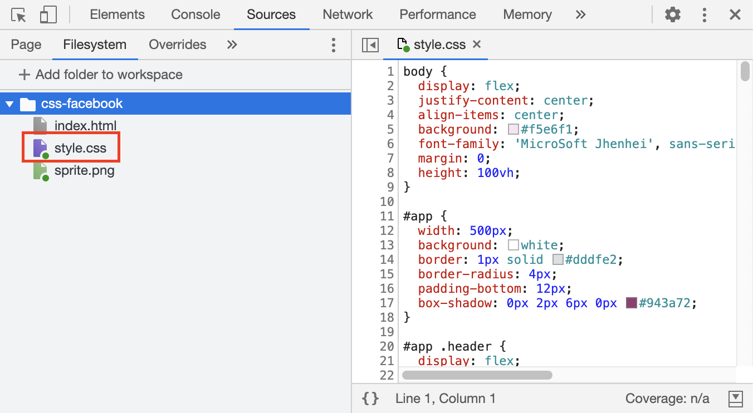The image size is (753, 413).
Task: Click Add folder to workspace
Action: coord(101,75)
